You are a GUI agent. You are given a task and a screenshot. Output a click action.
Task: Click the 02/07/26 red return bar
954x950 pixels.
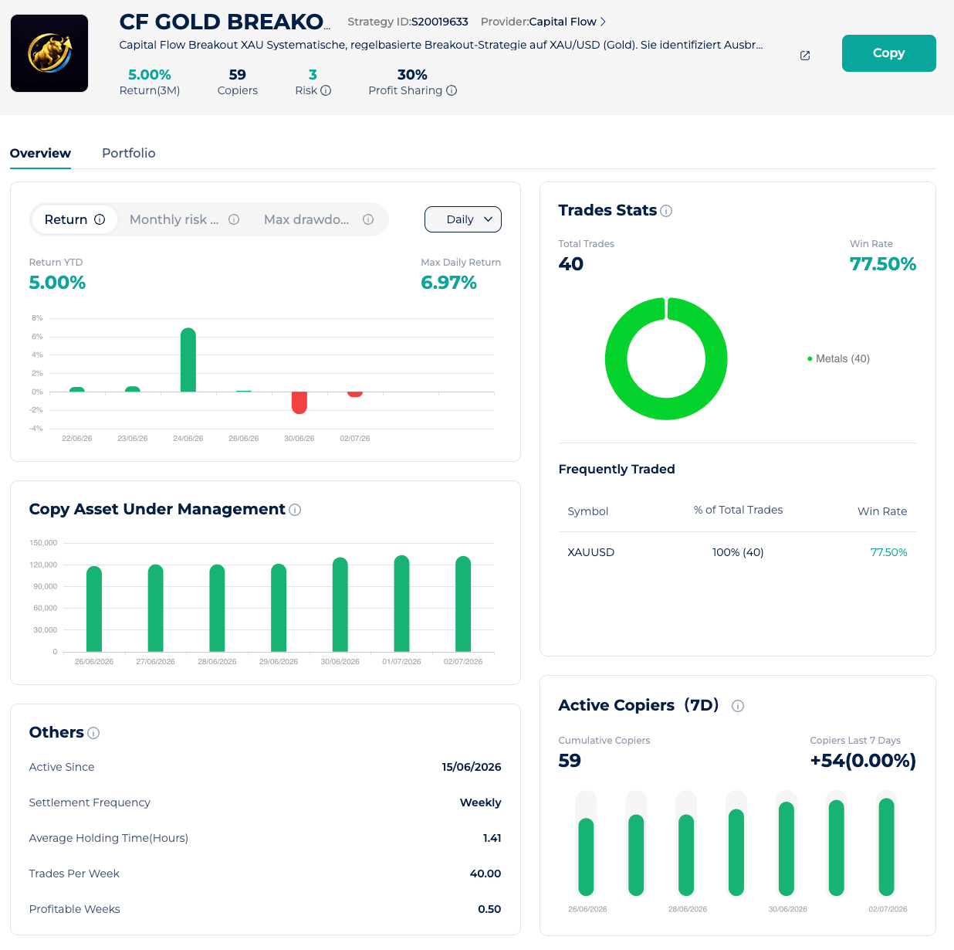click(x=355, y=394)
